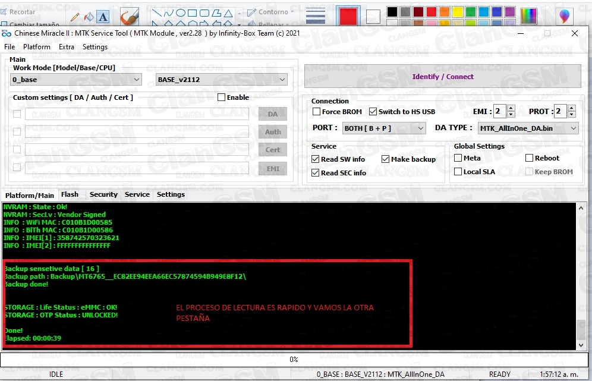
Task: Select the triangle shape tool
Action: pos(227,13)
